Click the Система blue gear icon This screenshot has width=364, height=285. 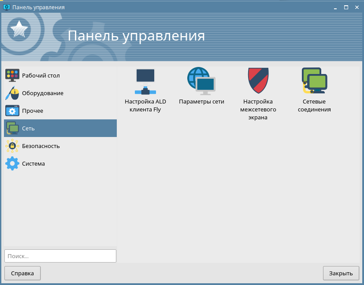point(12,163)
